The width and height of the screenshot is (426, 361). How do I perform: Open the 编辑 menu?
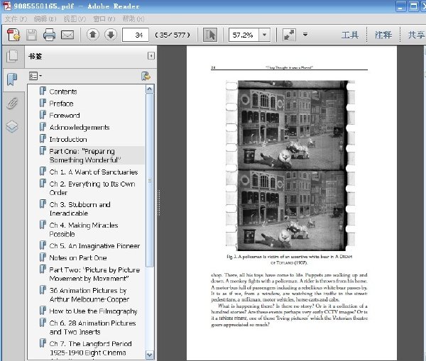tap(45, 18)
